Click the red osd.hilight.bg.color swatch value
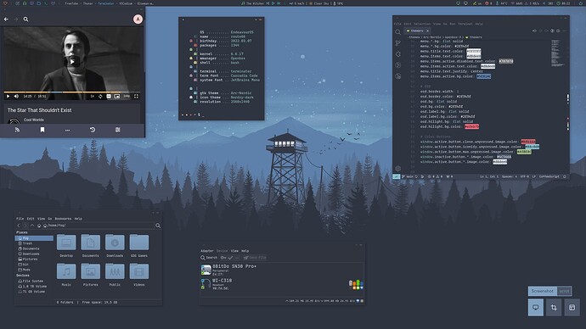 tap(471, 127)
